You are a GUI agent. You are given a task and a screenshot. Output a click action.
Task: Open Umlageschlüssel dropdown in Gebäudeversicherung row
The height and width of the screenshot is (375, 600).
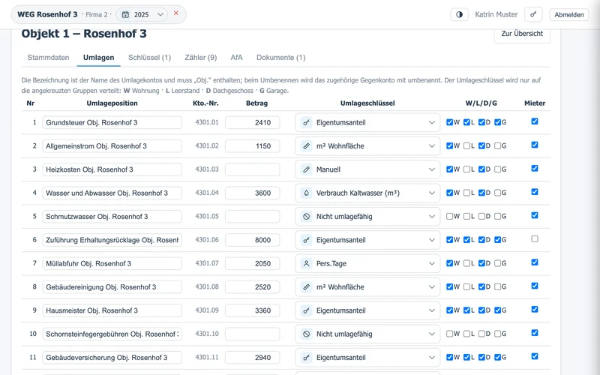pos(367,358)
